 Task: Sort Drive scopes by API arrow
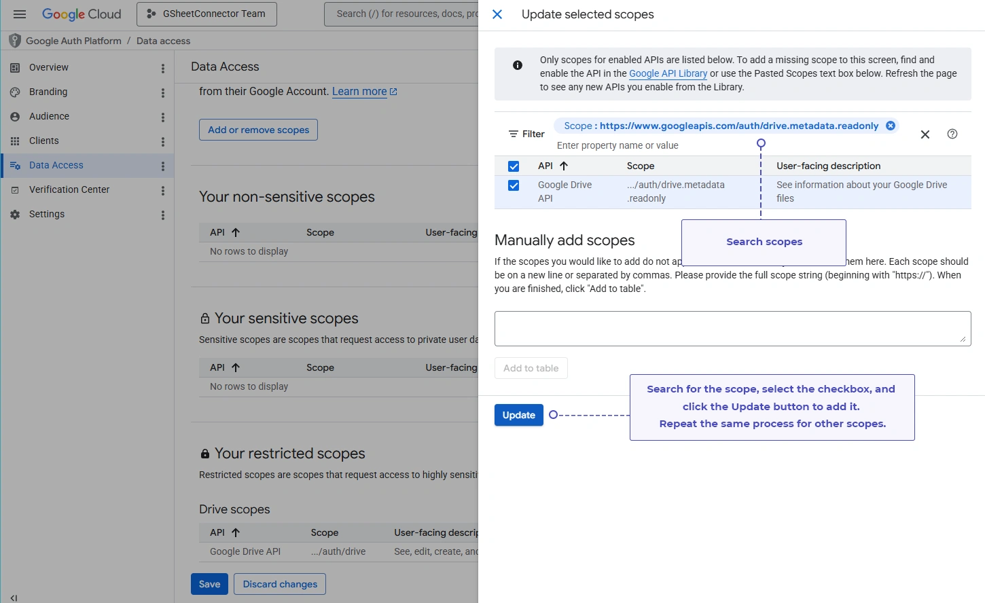[x=236, y=532]
